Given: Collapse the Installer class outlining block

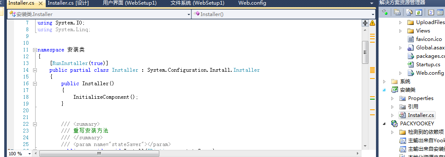Looking at the screenshot, I should click(35, 70).
